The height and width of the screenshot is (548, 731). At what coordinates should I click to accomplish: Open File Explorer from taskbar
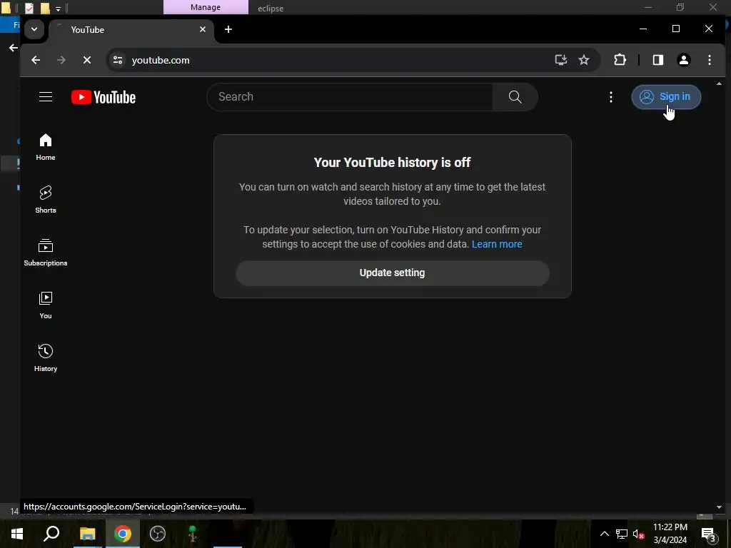point(87,534)
